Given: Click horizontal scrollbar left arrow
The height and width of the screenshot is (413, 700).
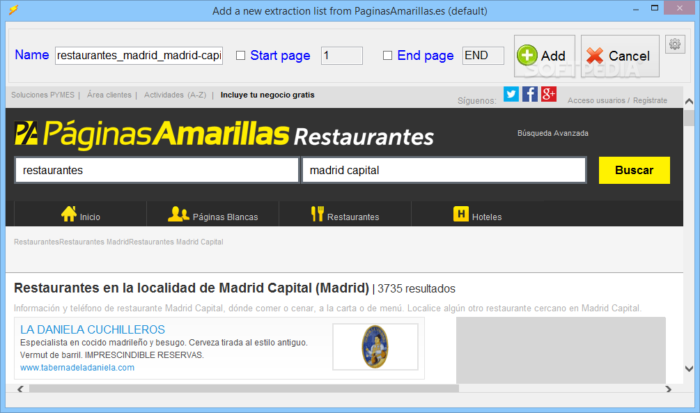Looking at the screenshot, I should click(x=20, y=389).
